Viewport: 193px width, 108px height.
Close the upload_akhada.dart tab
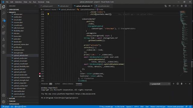click(92, 6)
